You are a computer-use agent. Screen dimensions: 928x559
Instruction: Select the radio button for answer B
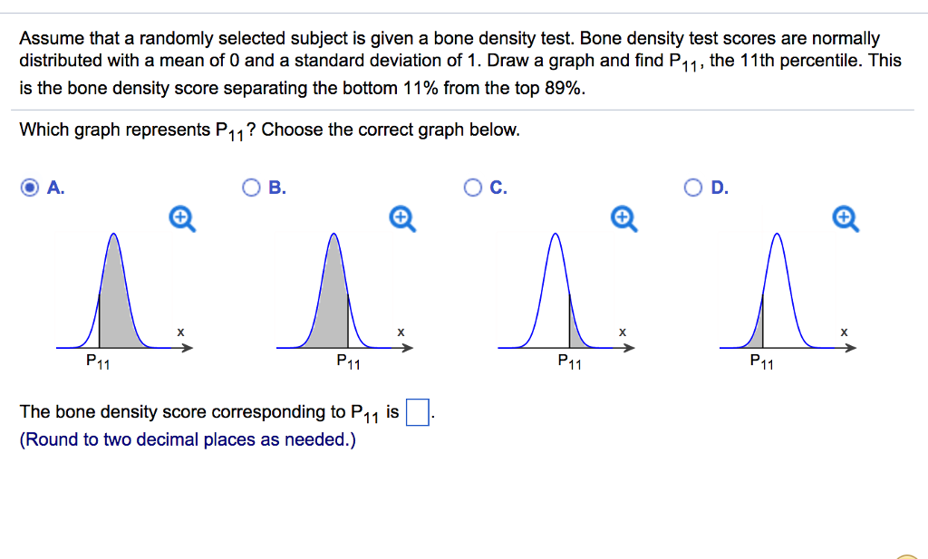tap(250, 187)
